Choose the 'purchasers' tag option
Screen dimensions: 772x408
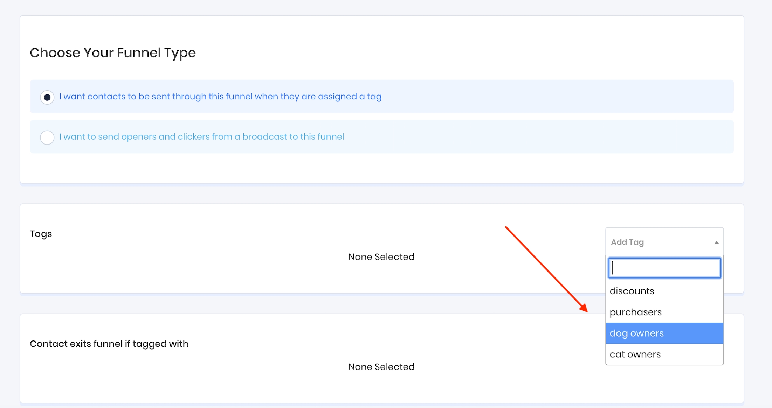[x=635, y=312]
